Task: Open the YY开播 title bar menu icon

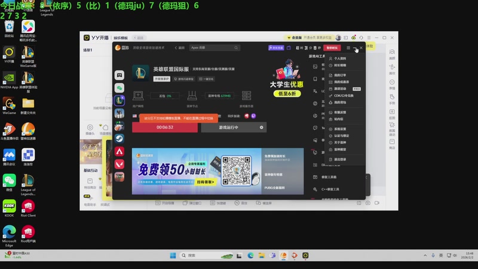Action: (369, 38)
